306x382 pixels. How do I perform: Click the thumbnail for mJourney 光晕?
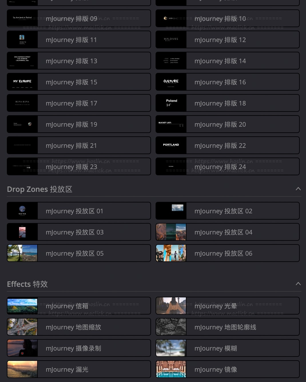pyautogui.click(x=171, y=306)
